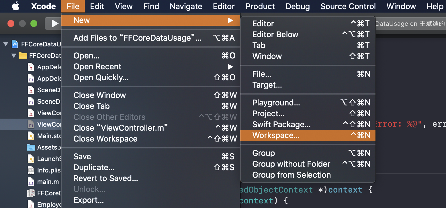Select New Group from Selection

tap(308, 175)
